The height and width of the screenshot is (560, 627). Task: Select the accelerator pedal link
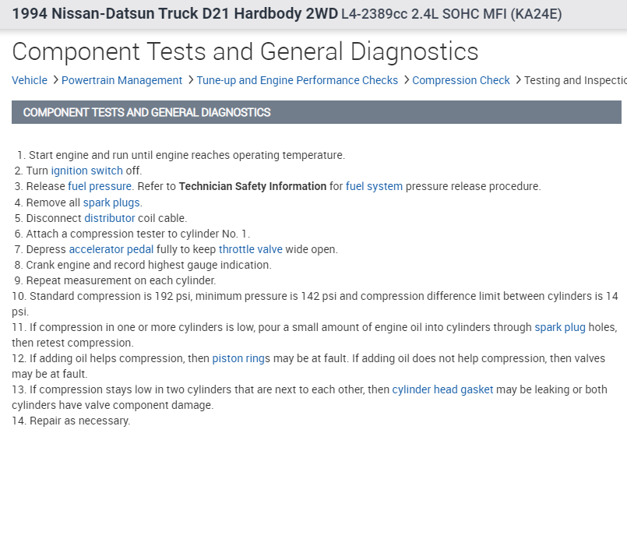click(x=111, y=249)
